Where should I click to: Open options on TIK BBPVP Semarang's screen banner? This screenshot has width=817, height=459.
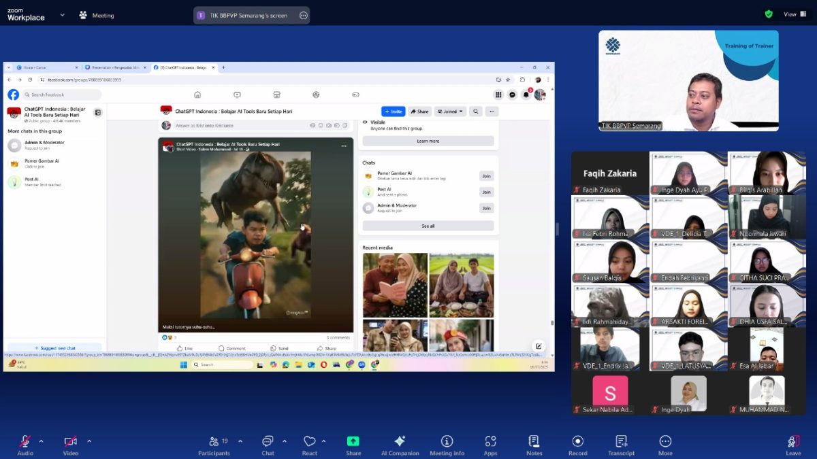point(303,15)
